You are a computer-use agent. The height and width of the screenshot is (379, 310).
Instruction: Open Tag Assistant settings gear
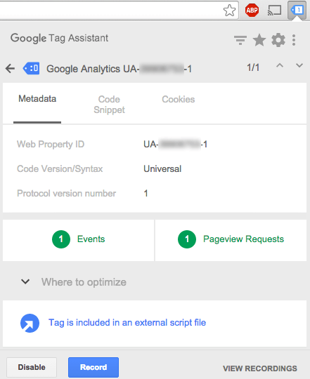(x=278, y=40)
